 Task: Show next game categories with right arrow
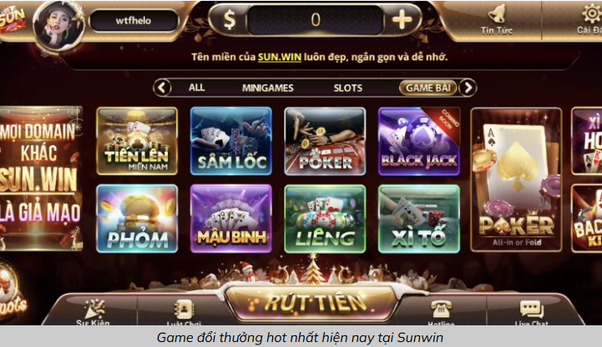click(x=468, y=88)
